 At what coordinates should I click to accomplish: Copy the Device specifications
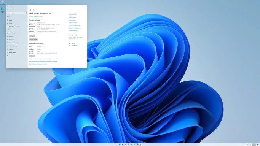click(32, 36)
